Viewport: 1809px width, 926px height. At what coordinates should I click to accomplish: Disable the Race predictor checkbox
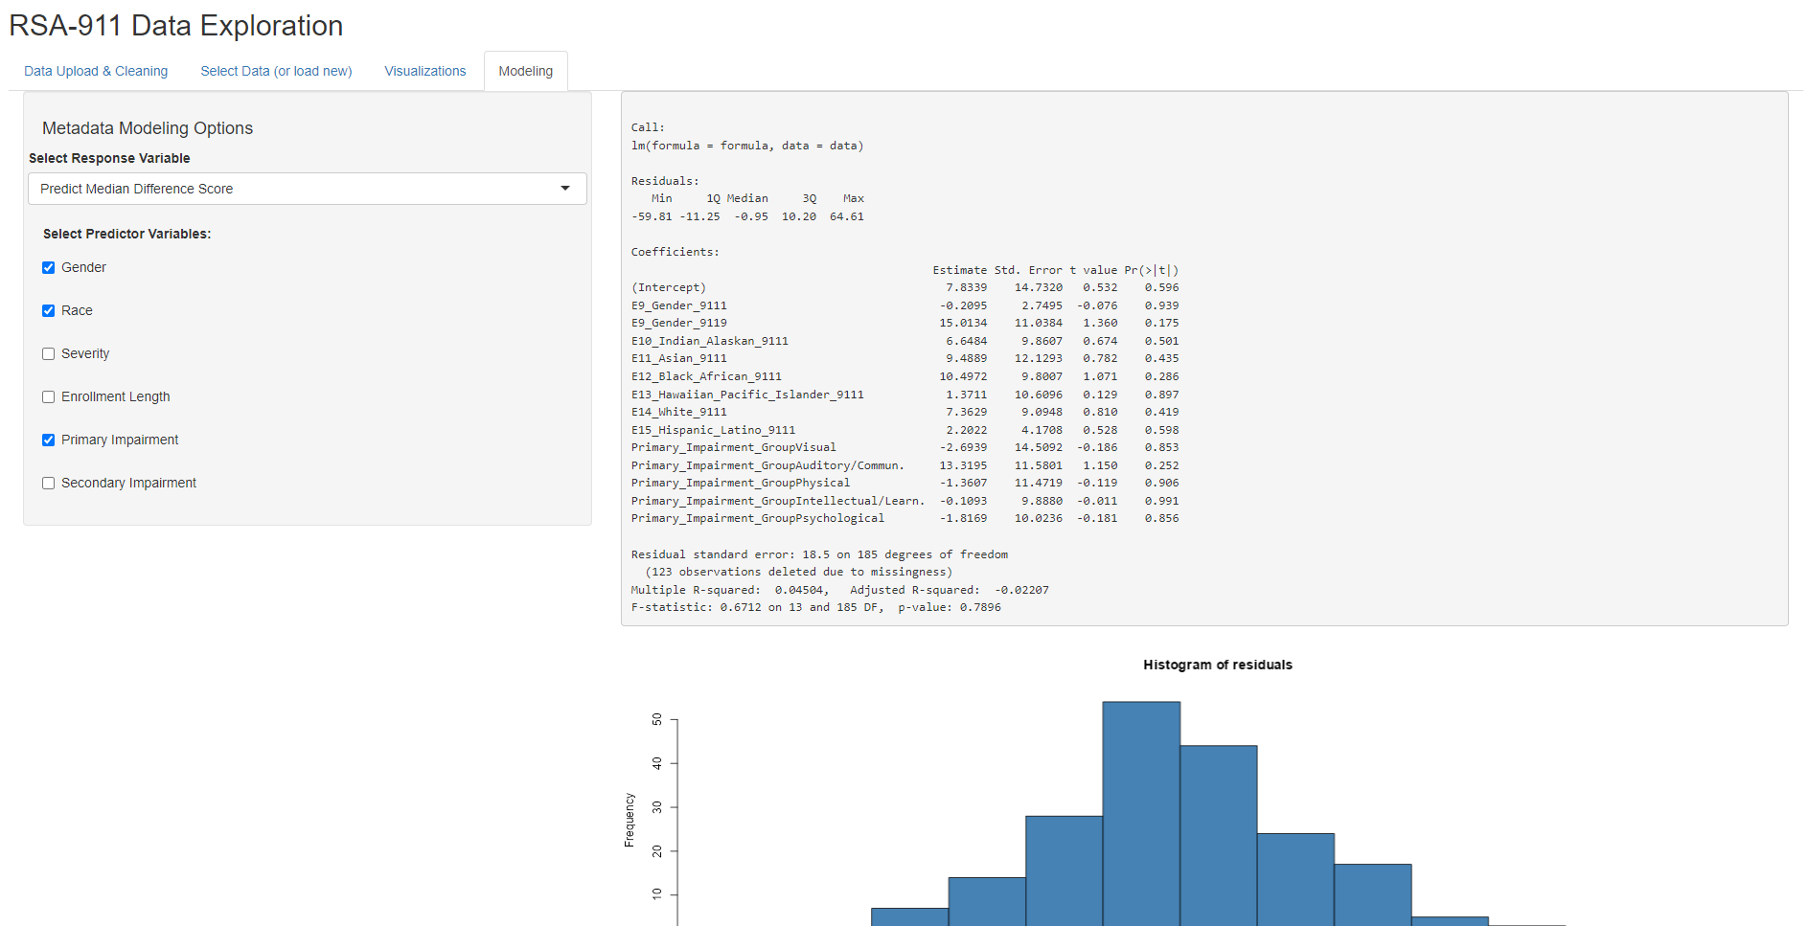click(49, 311)
